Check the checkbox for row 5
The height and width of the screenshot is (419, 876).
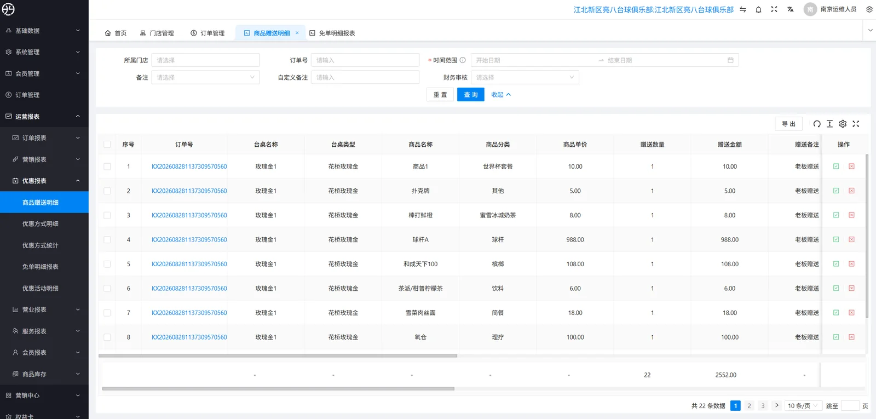click(x=107, y=264)
